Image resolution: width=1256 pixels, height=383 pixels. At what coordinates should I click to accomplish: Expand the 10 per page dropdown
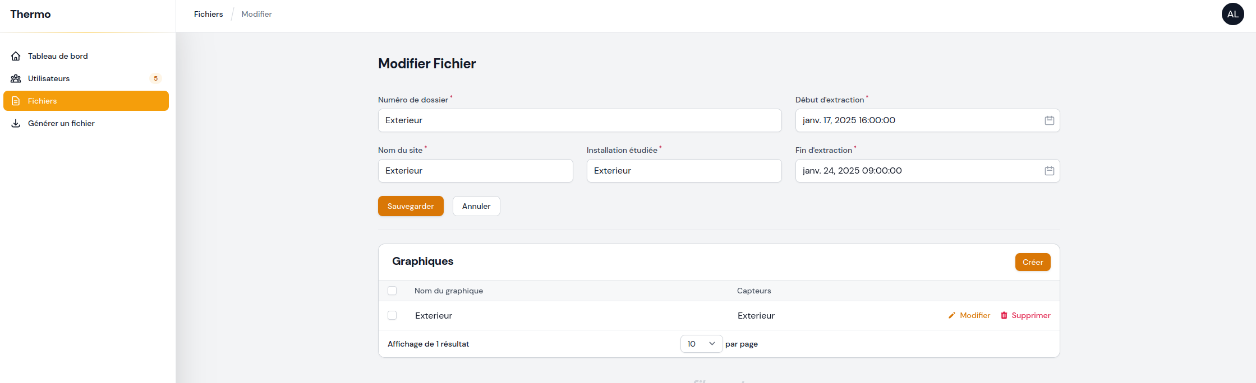coord(701,344)
